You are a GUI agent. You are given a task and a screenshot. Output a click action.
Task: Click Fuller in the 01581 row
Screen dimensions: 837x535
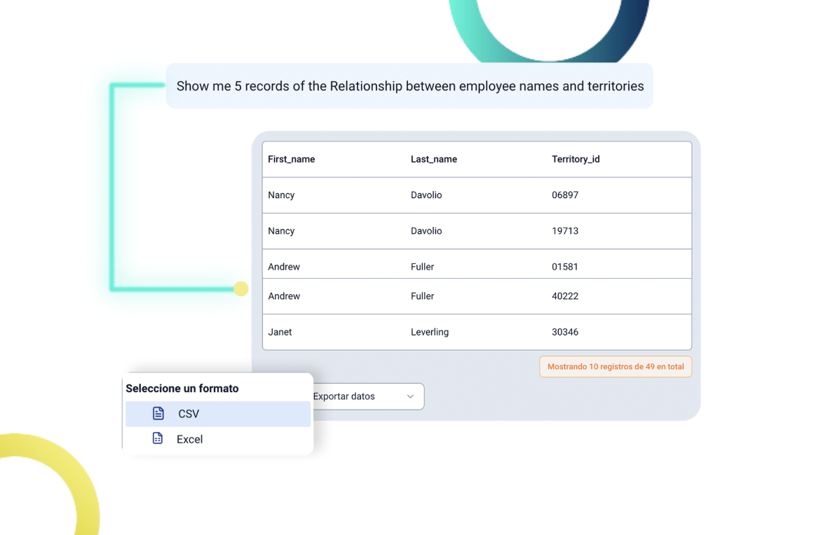[422, 267]
